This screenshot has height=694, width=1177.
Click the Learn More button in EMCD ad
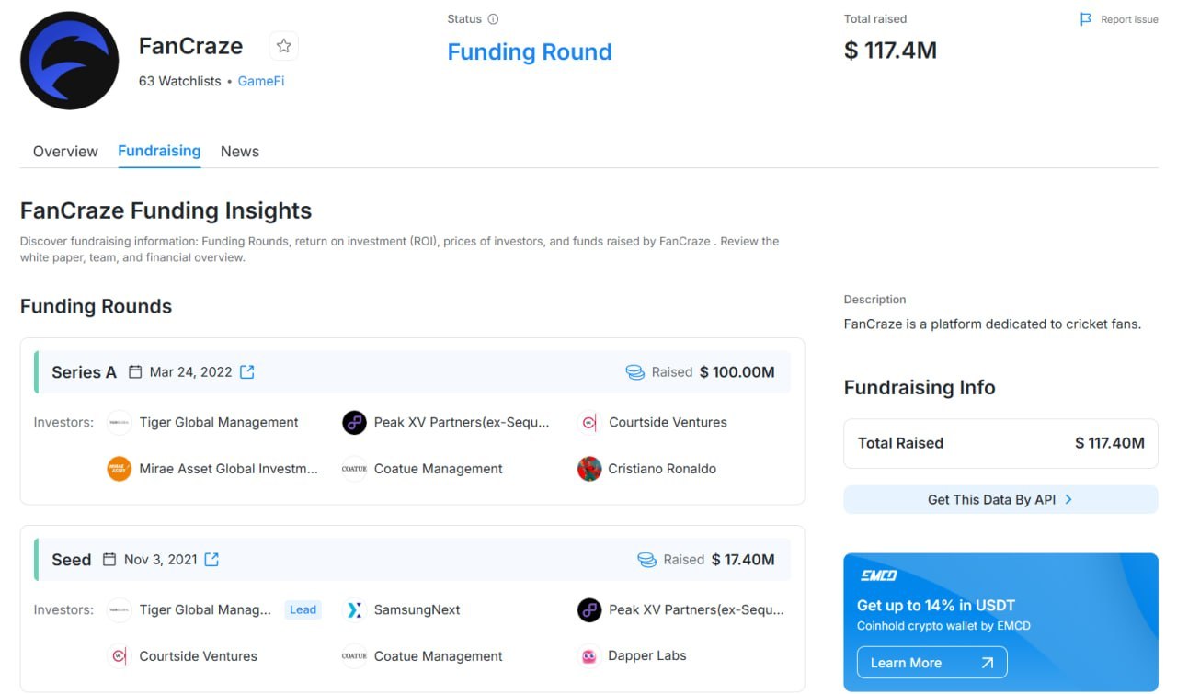[932, 663]
